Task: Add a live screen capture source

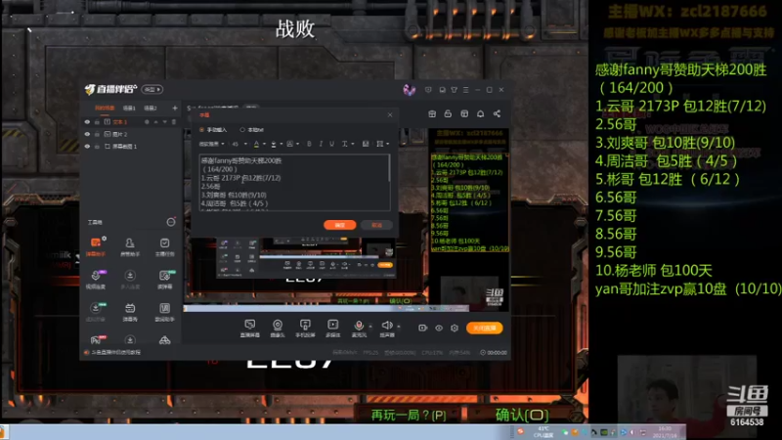Action: [x=250, y=329]
